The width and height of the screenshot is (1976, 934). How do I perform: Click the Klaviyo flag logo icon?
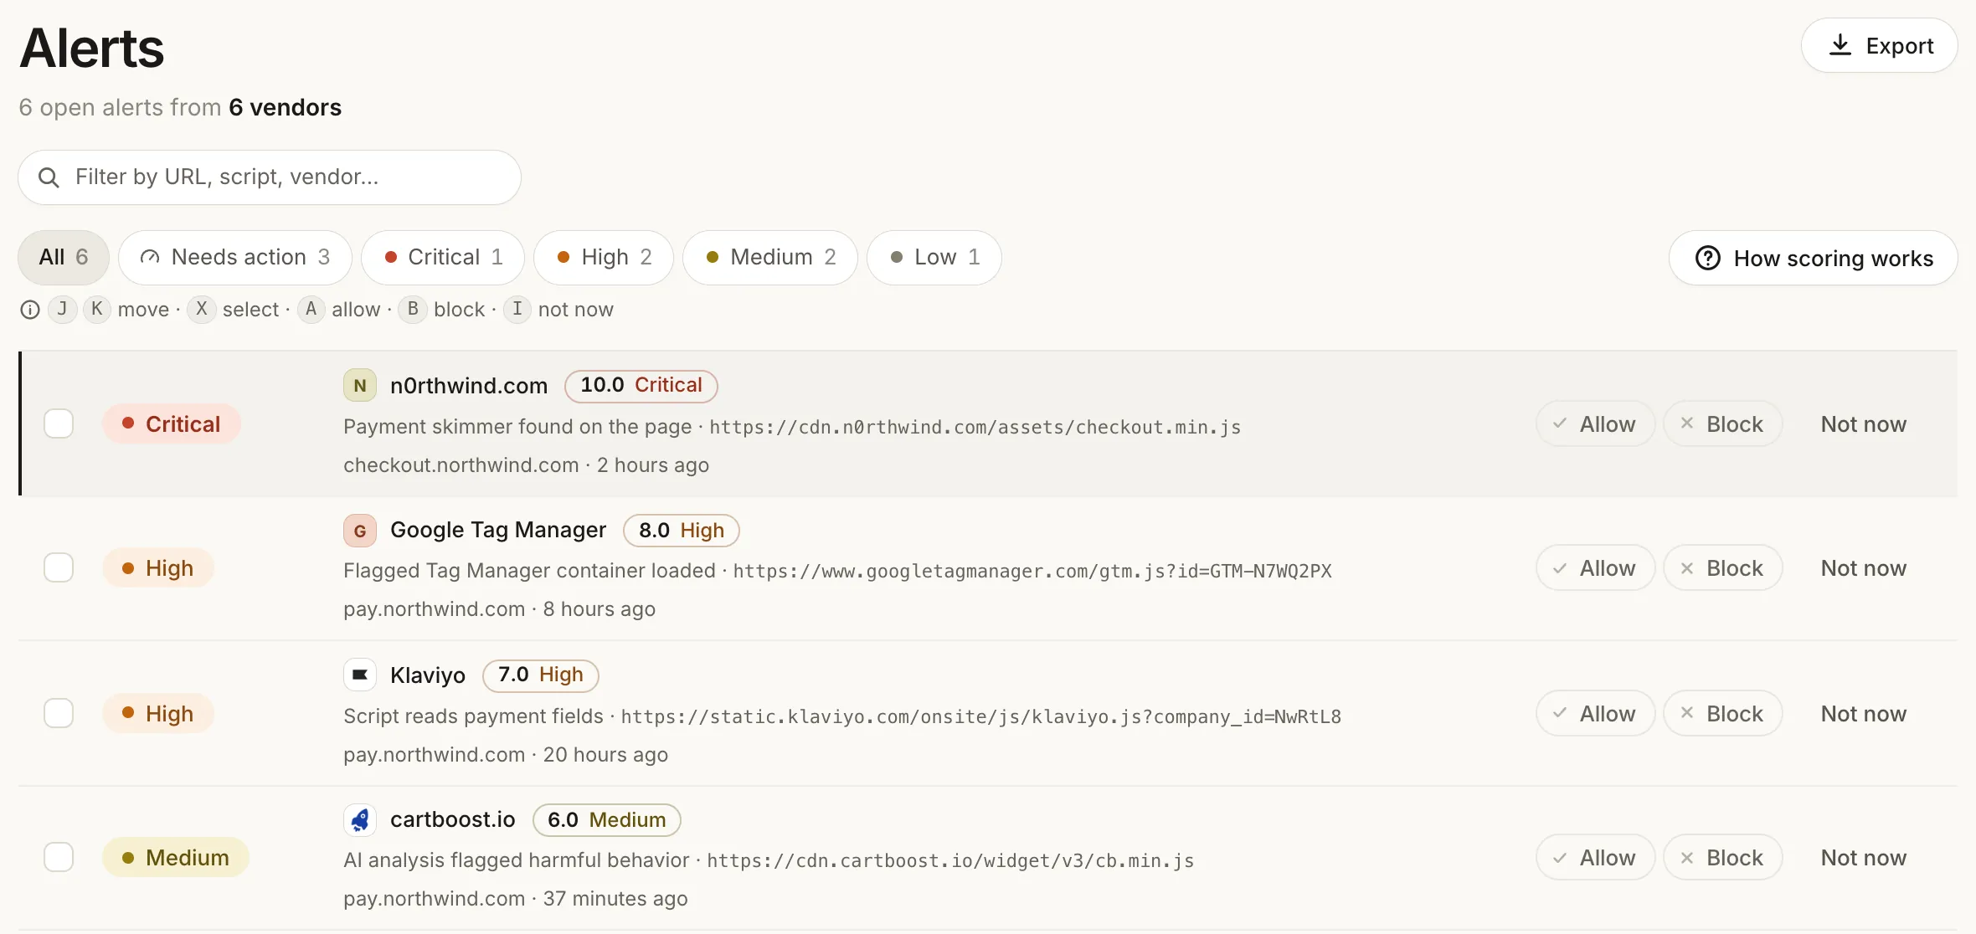click(359, 675)
